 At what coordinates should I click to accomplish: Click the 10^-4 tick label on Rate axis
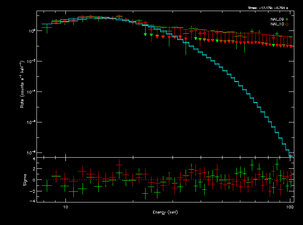32,92
